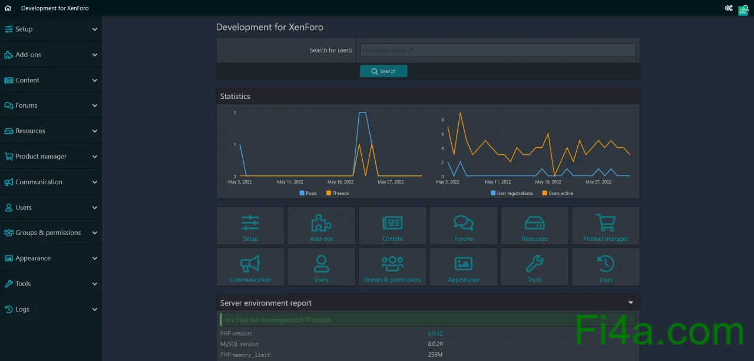This screenshot has width=754, height=361.
Task: Click the Search button
Action: [x=383, y=71]
